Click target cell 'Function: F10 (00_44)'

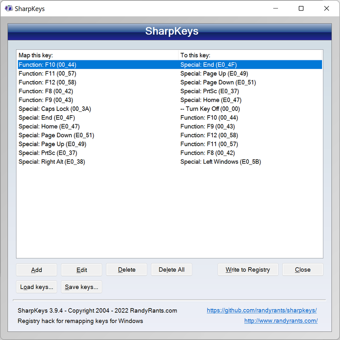(x=209, y=118)
